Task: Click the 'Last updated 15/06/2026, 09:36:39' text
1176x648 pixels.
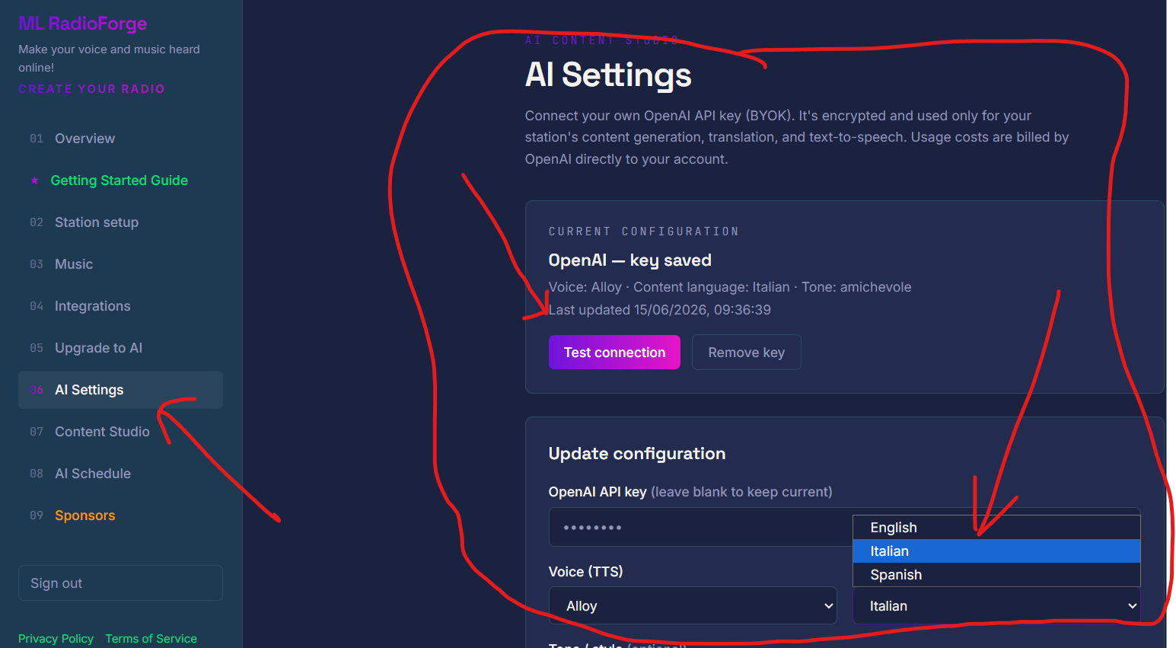Action: [x=660, y=310]
